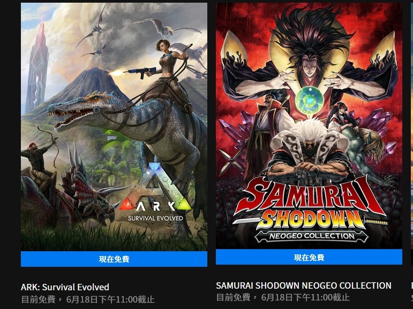Click the free-until date text below the ARK title
Viewport: 413px width, 309px height.
[x=88, y=299]
